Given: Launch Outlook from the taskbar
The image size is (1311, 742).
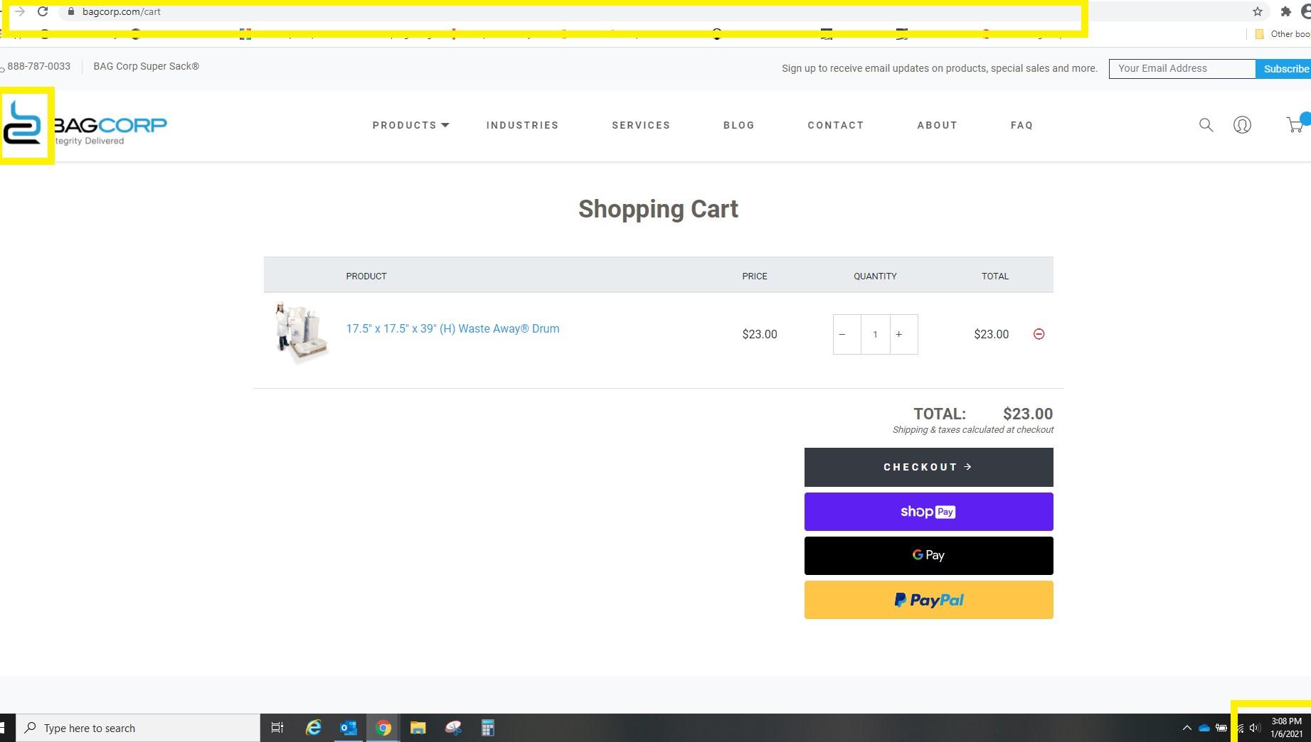Looking at the screenshot, I should tap(348, 728).
